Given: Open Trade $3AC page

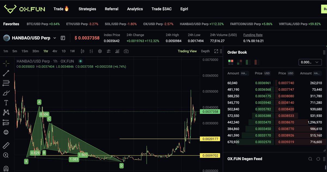Looking at the screenshot, I should [162, 9].
